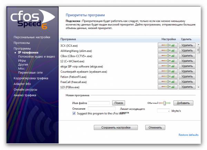Open priority settings for 12 (C+WClient.exe)
This screenshot has height=150, width=207.
pos(168,61)
